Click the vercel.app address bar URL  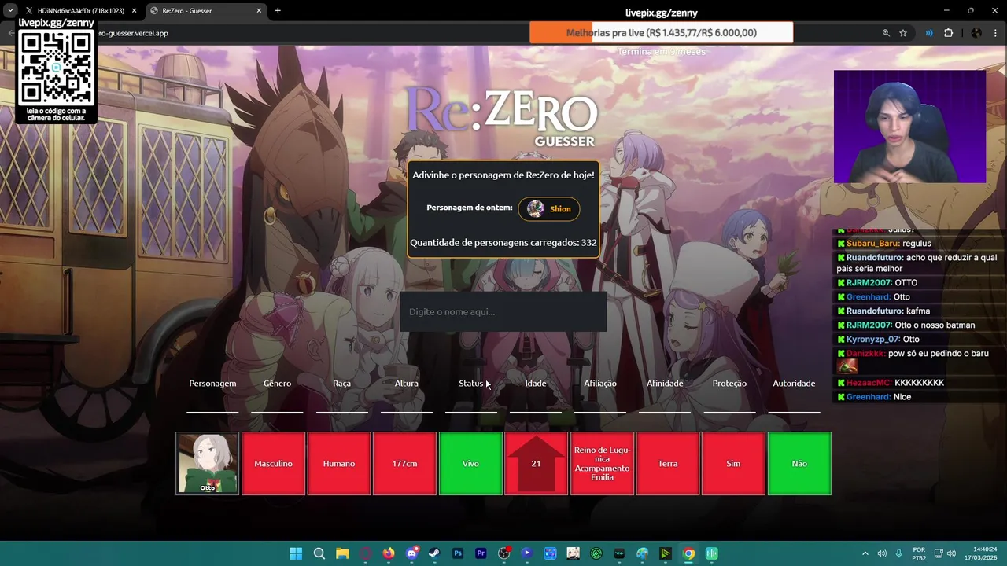[x=132, y=33]
